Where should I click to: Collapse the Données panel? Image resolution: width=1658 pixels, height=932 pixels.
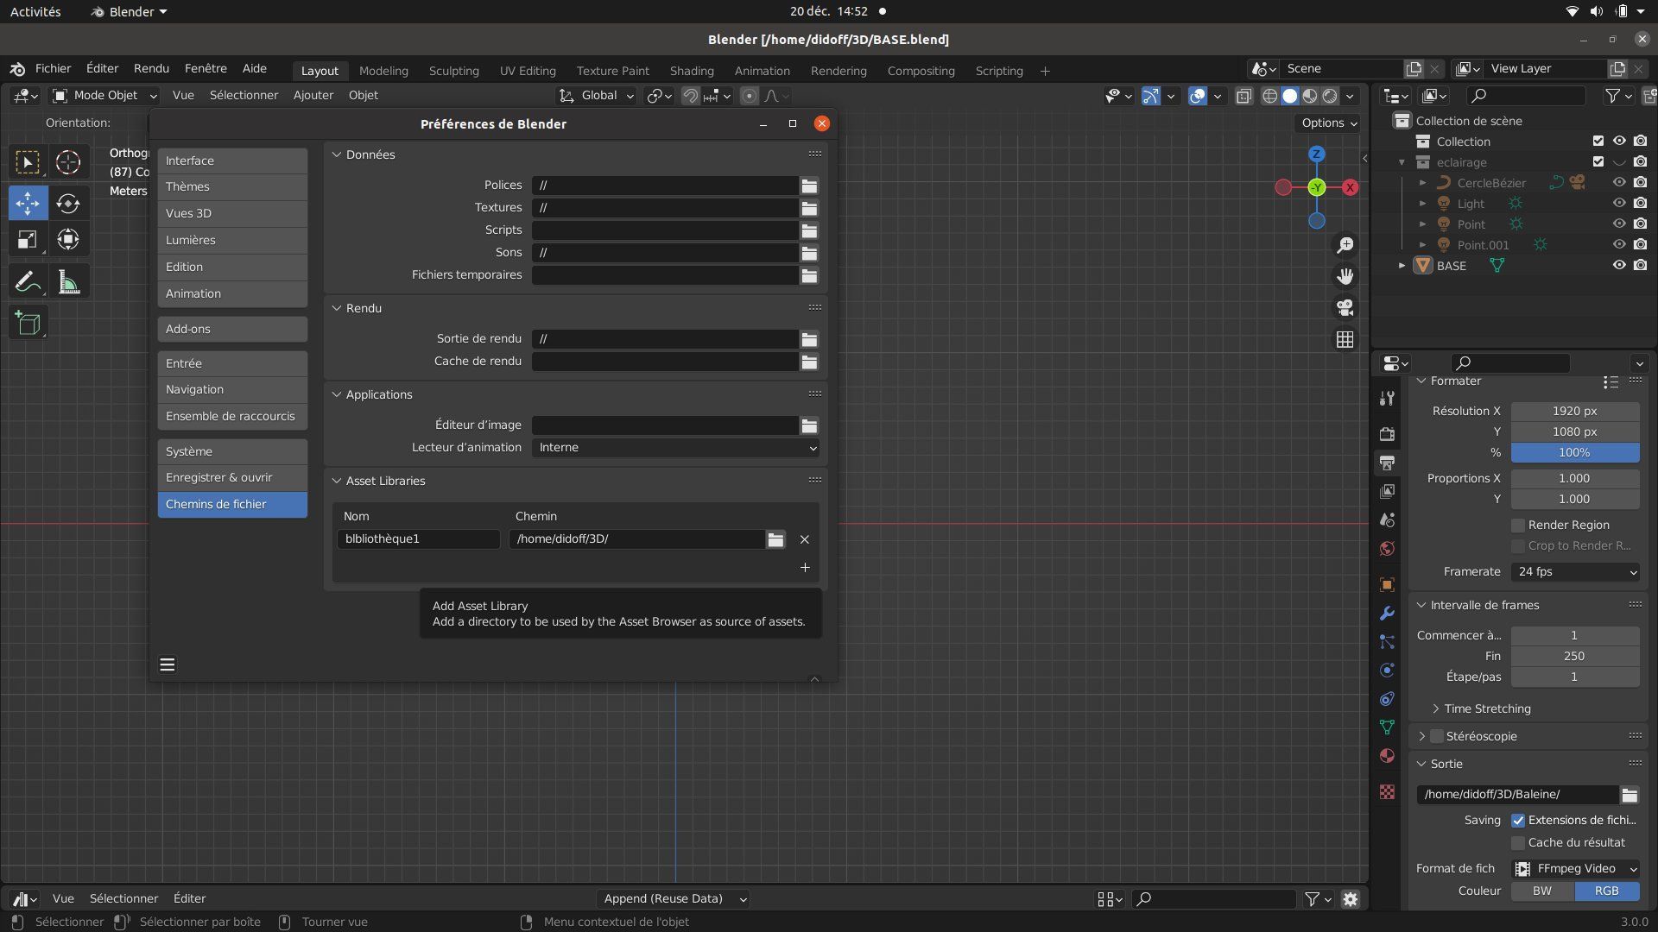coord(337,154)
